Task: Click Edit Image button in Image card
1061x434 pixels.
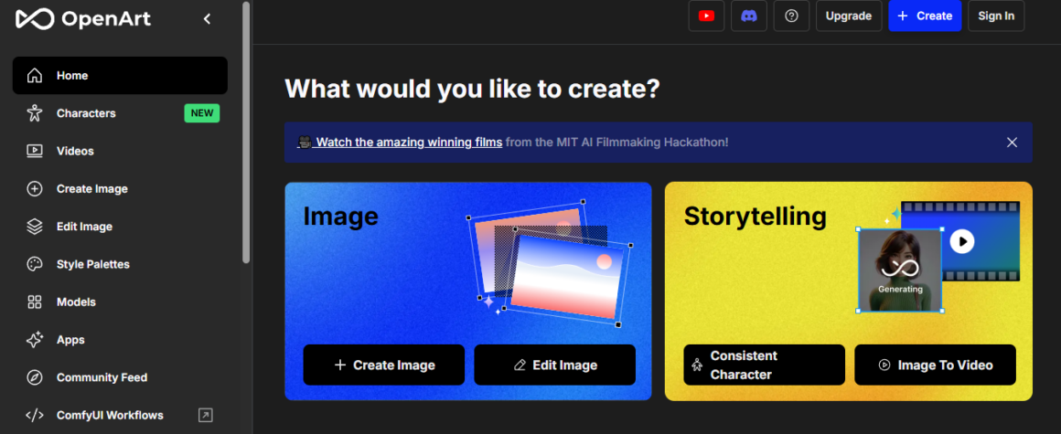Action: (x=555, y=365)
